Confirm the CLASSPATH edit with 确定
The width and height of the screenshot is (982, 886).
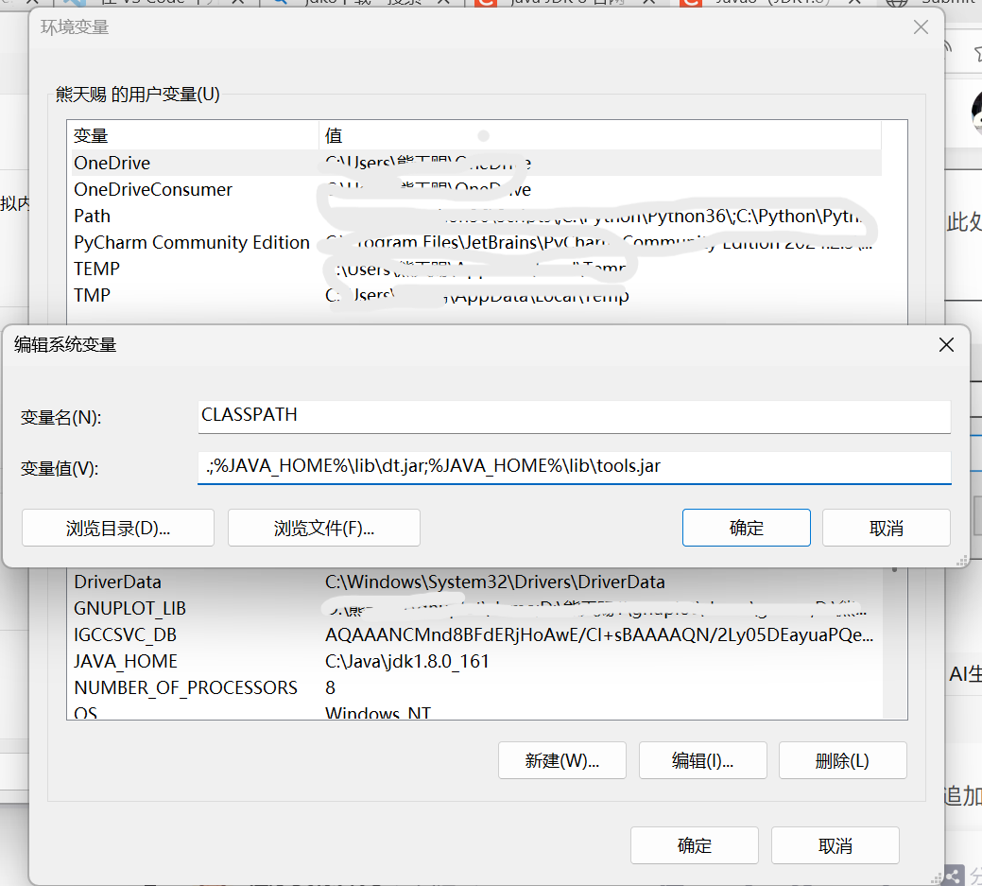746,527
